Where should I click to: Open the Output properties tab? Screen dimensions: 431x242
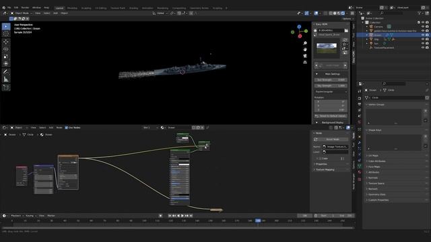[x=360, y=104]
